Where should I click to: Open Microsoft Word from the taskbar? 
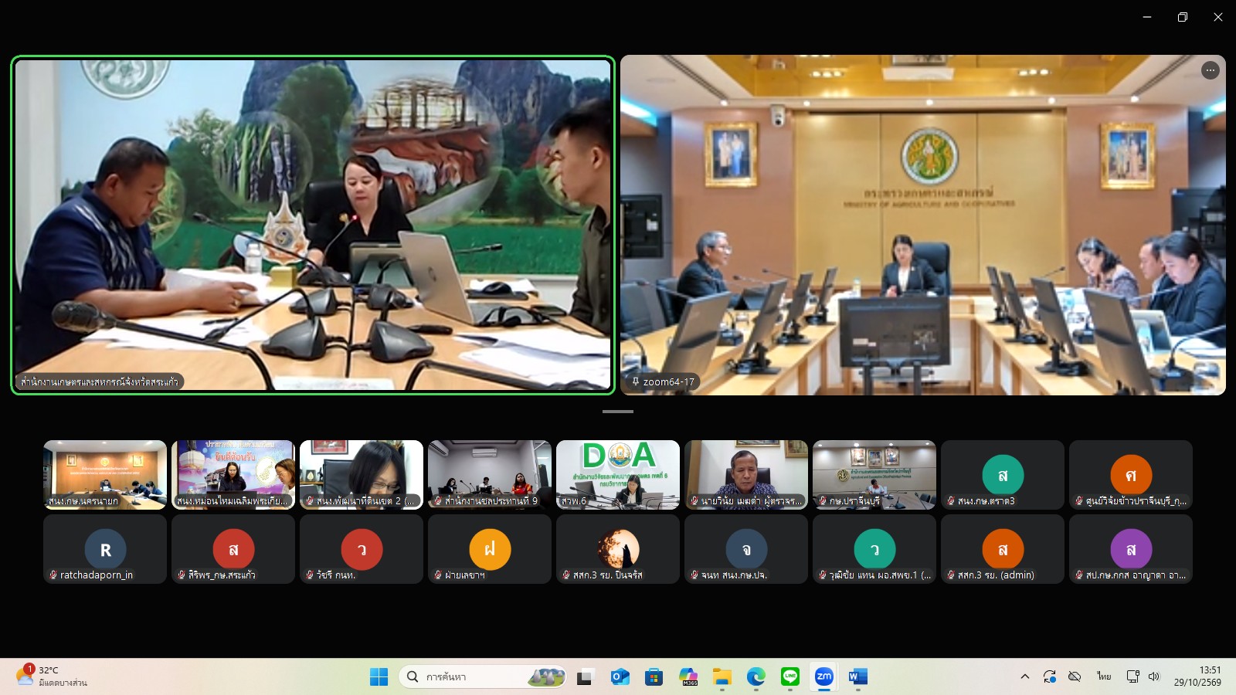coord(858,676)
